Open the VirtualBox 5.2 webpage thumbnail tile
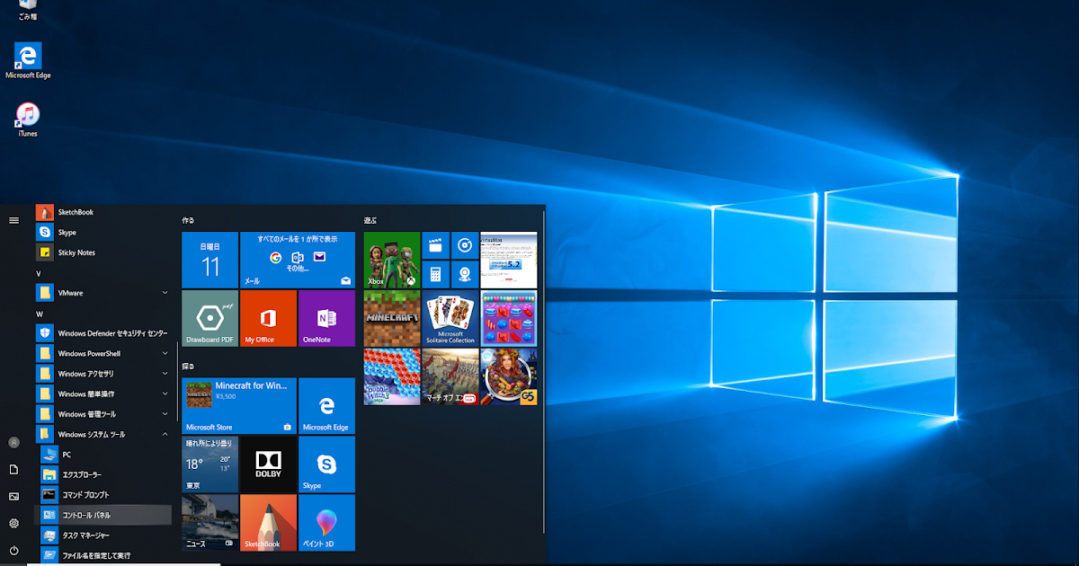This screenshot has height=566, width=1079. [509, 260]
